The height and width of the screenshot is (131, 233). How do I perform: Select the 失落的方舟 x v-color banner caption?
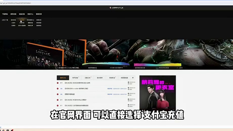[x=68, y=68]
